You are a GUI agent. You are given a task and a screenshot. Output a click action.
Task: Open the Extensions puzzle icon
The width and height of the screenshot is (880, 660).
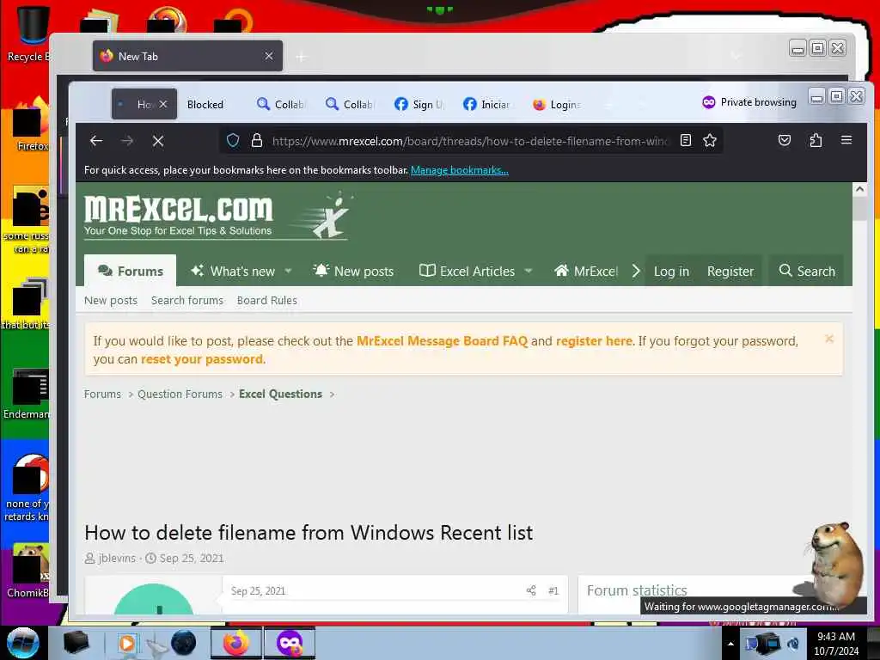(816, 140)
